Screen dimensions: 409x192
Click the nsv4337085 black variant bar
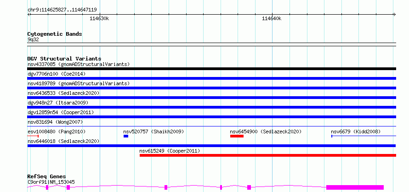[211, 69]
